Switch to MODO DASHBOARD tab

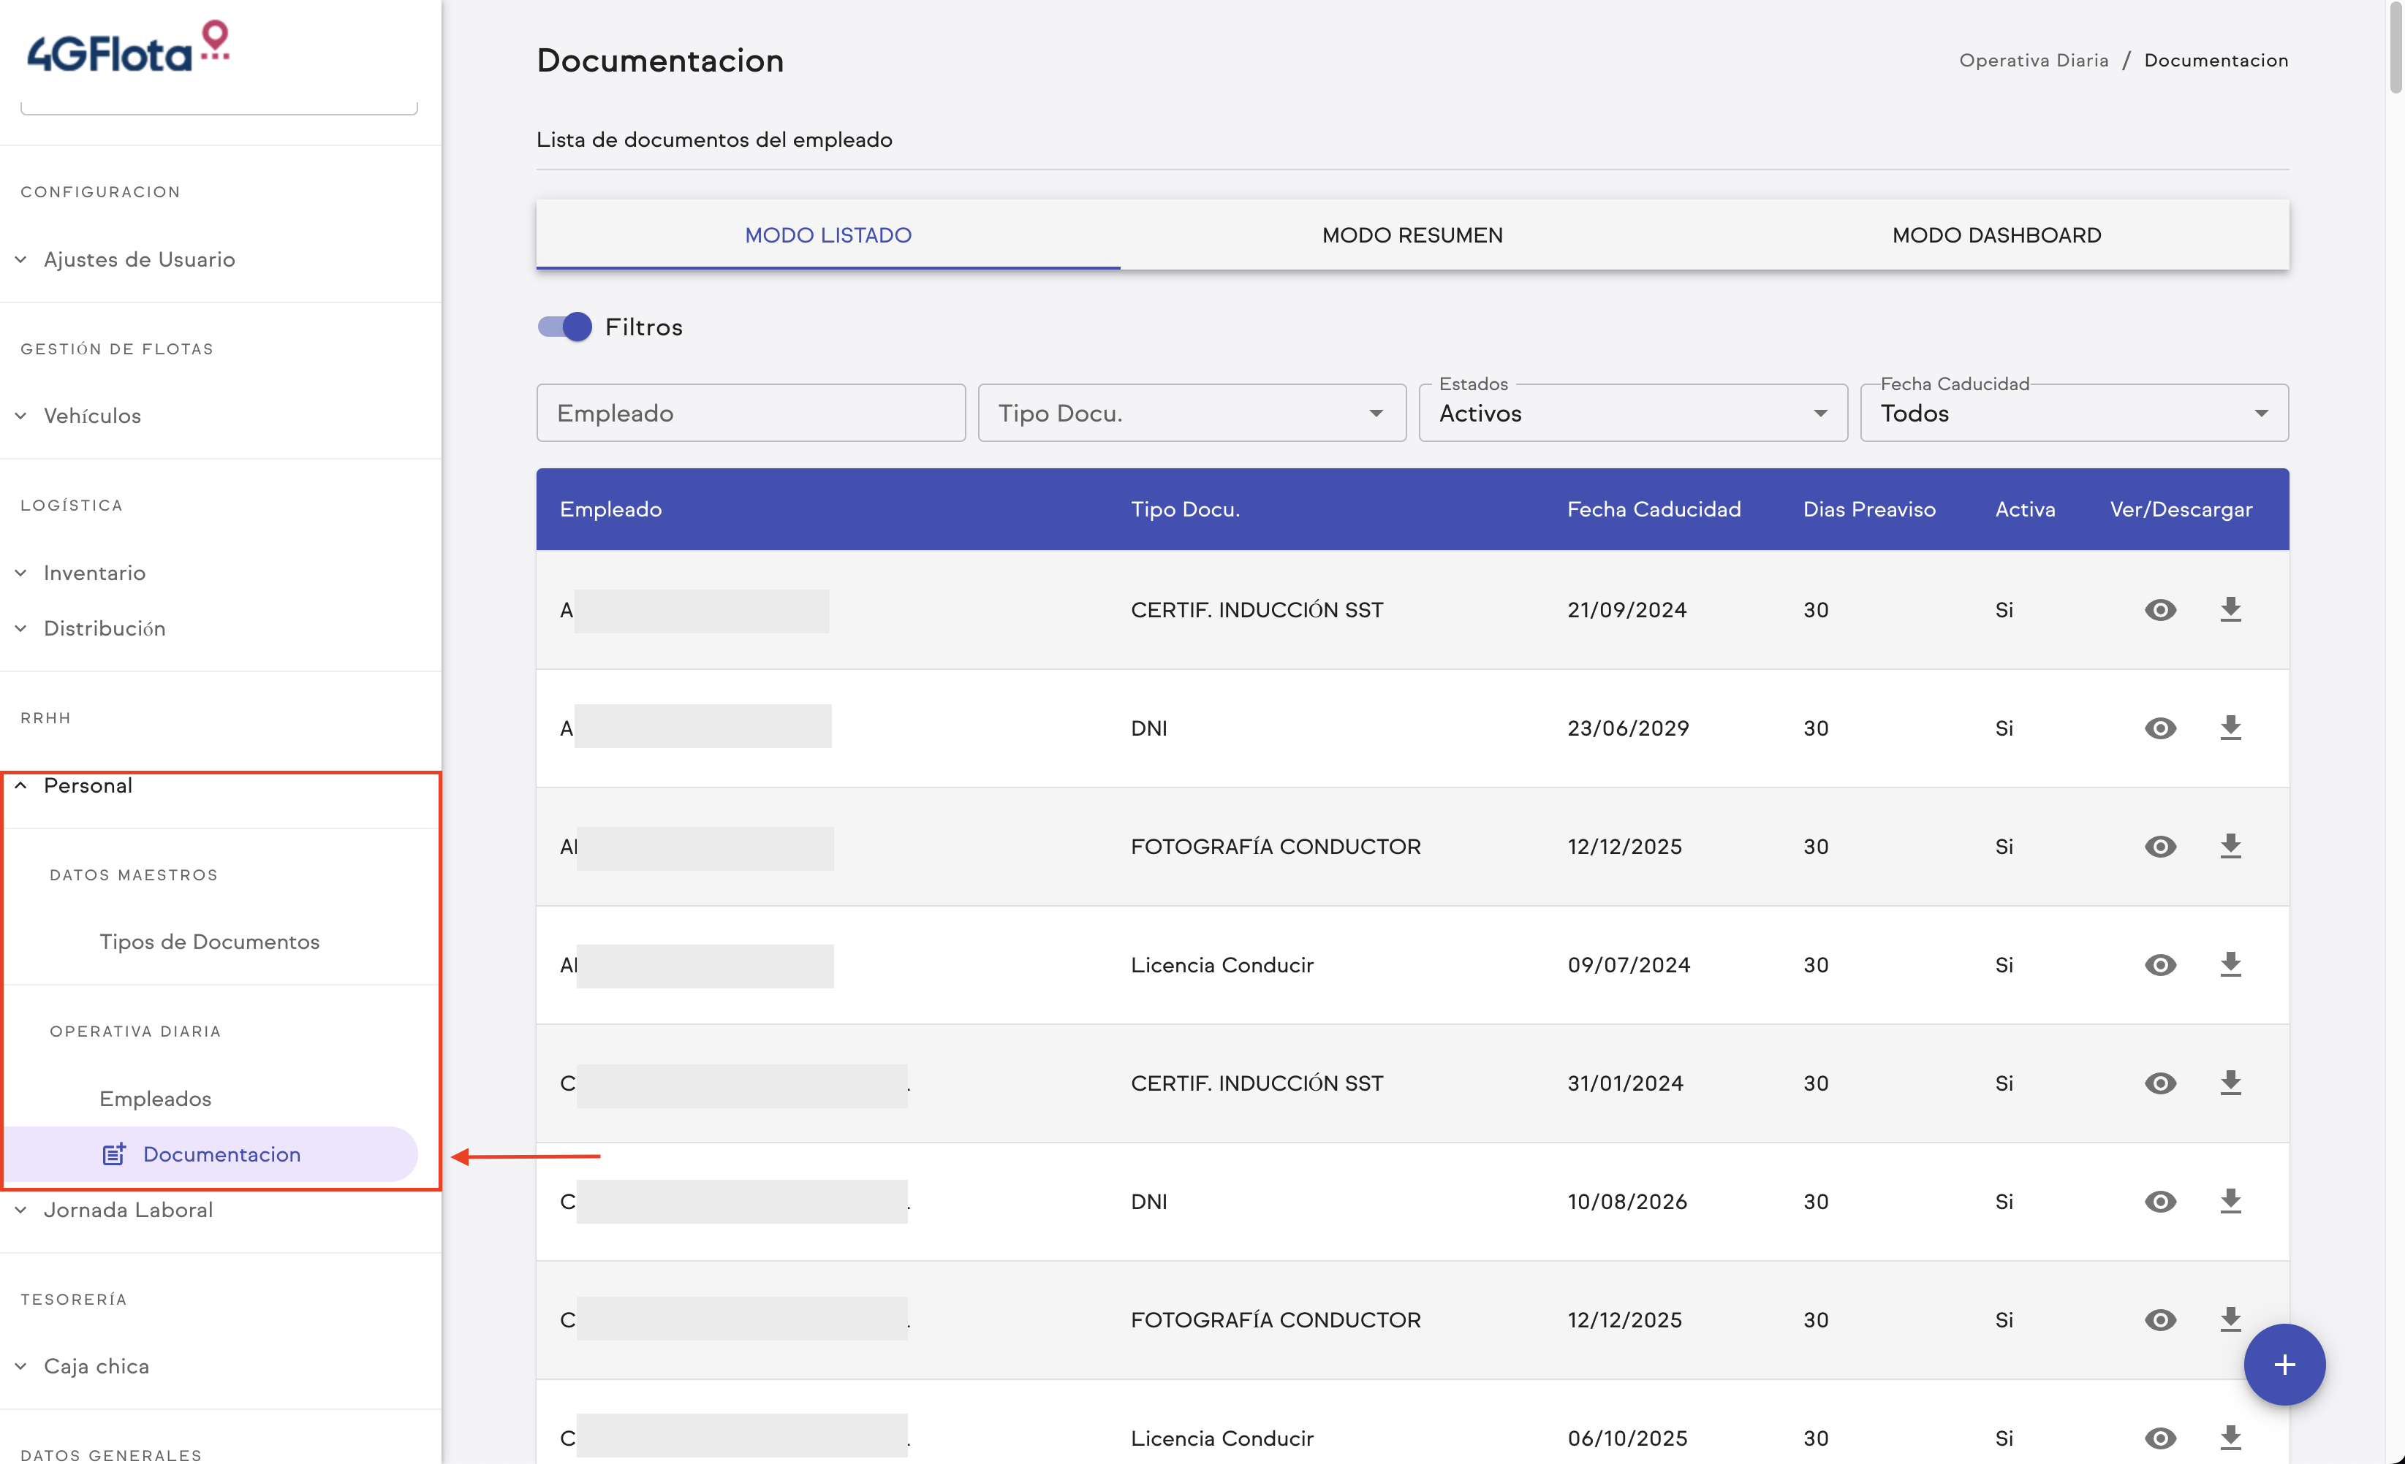coord(1996,235)
